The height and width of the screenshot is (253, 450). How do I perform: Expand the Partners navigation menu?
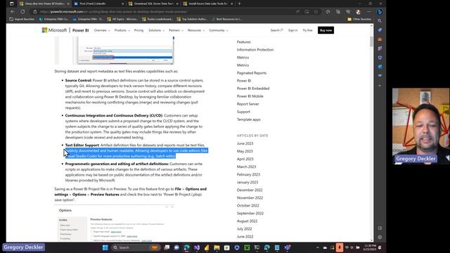click(x=176, y=30)
